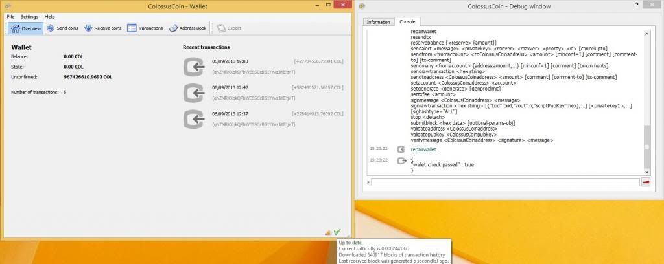Click the Number of transactions value 6
664x264 pixels.
pyautogui.click(x=65, y=92)
